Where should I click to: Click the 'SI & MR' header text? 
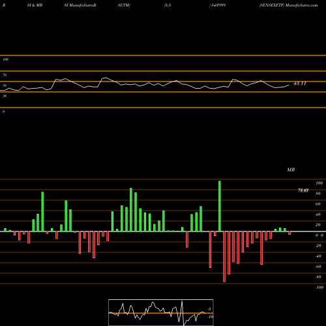click(x=35, y=5)
